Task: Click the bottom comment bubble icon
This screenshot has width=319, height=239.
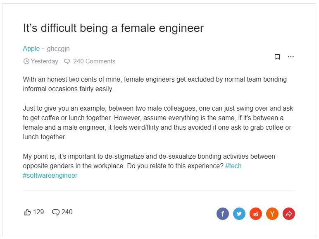Action: coord(56,212)
